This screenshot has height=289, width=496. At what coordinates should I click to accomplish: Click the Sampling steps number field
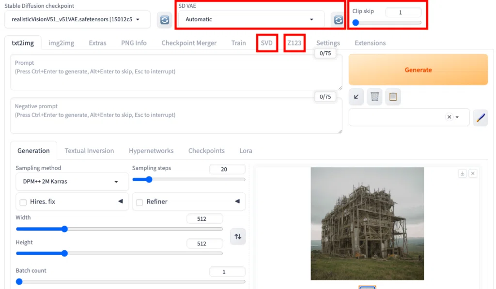pos(228,169)
